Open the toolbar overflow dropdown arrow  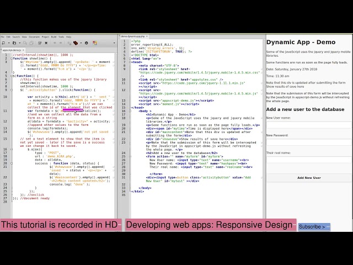(114, 43)
